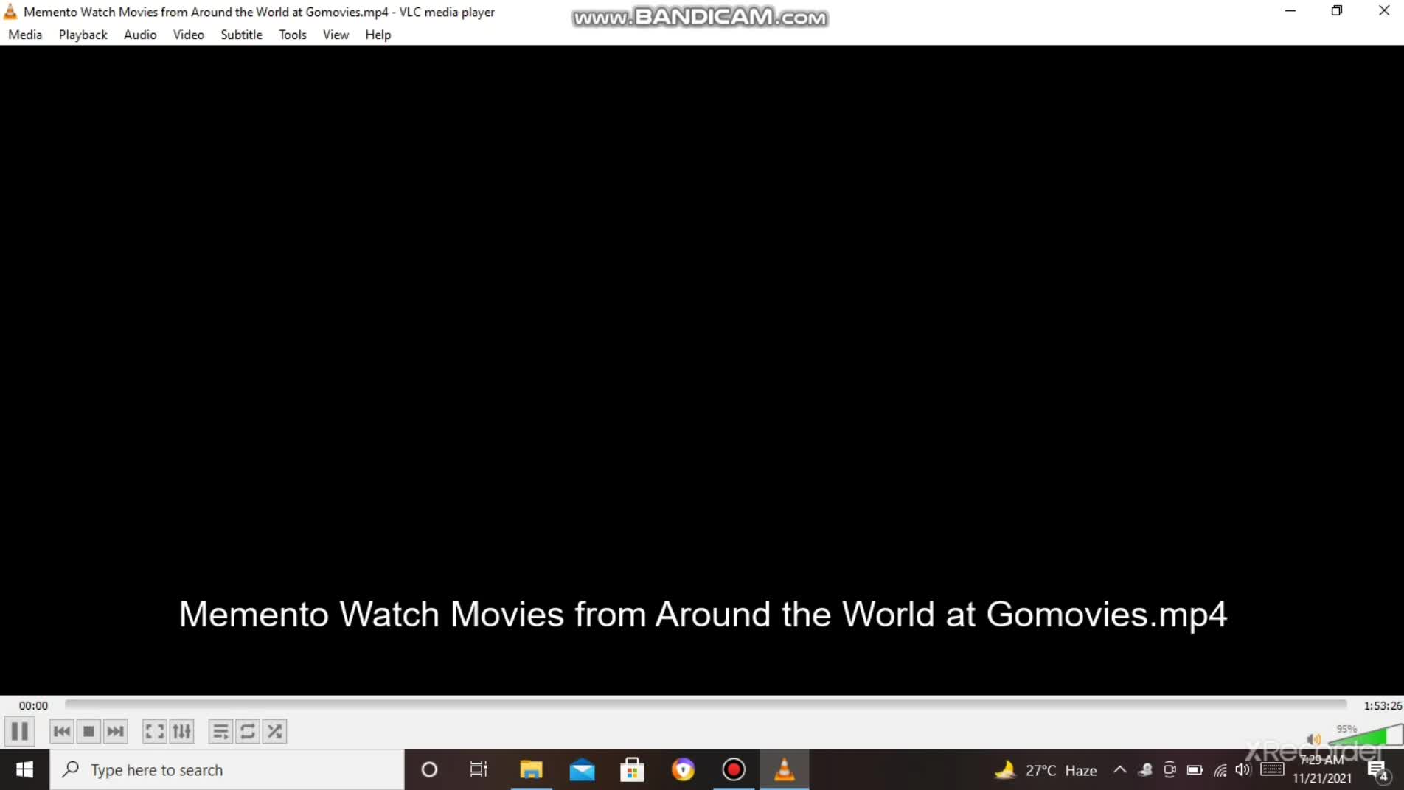
Task: Toggle random shuffle playback
Action: tap(274, 731)
